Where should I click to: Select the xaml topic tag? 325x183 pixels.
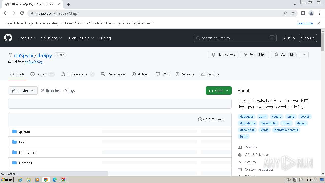[x=263, y=117]
